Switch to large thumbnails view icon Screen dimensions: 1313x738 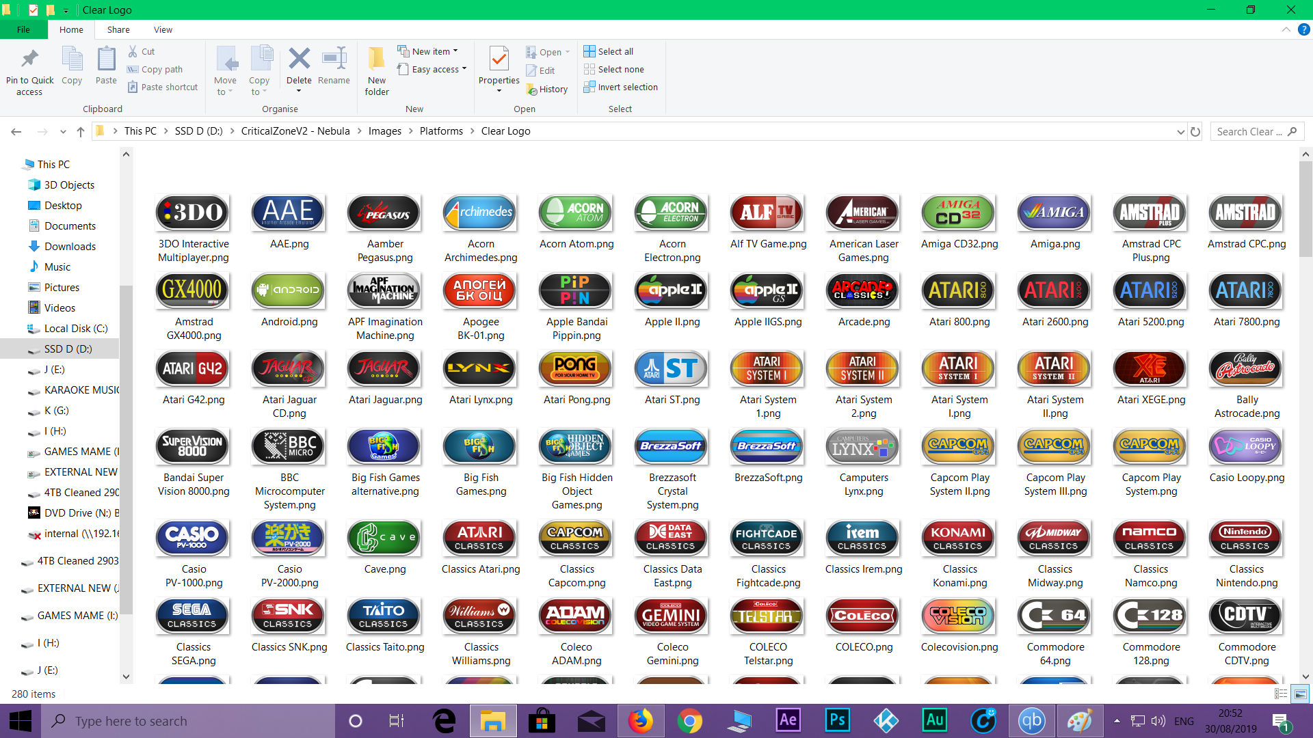(x=1300, y=694)
